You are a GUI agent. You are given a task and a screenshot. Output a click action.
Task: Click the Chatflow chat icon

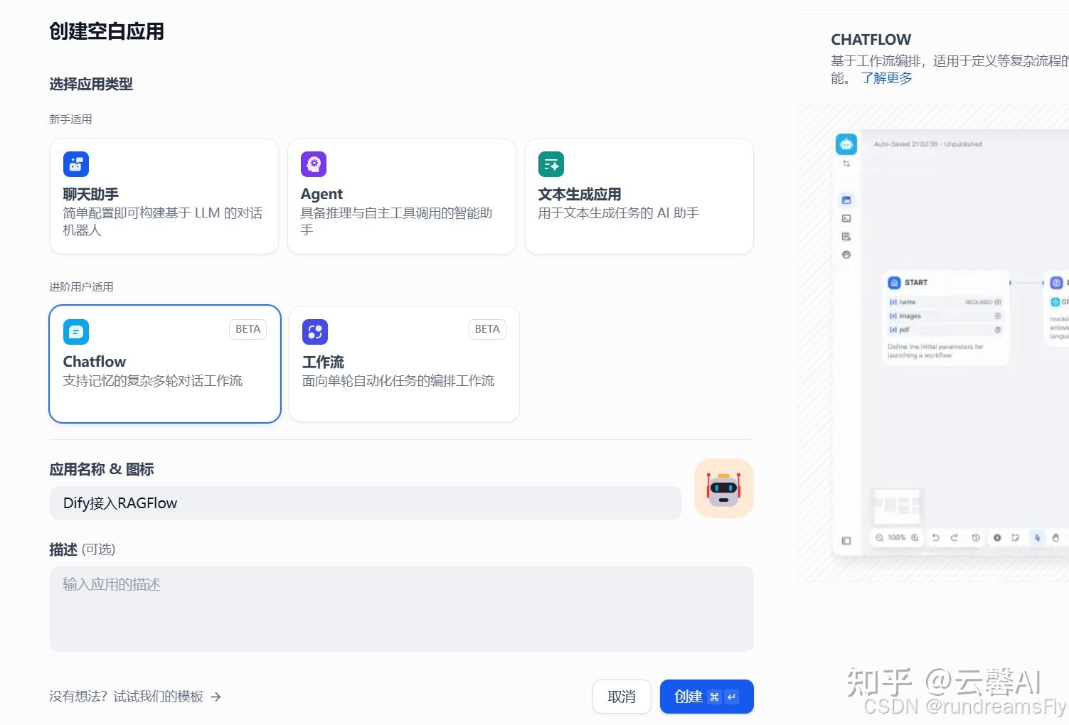coord(76,331)
